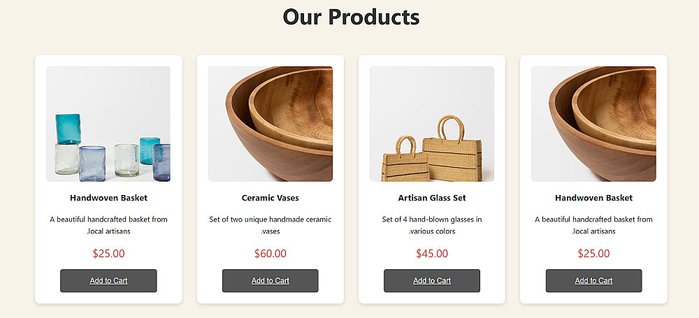699x318 pixels.
Task: Open the woven straw bags product photo
Action: tap(431, 124)
